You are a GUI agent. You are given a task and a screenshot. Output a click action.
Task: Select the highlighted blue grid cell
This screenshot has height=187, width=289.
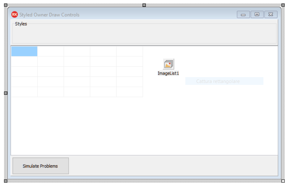24,51
